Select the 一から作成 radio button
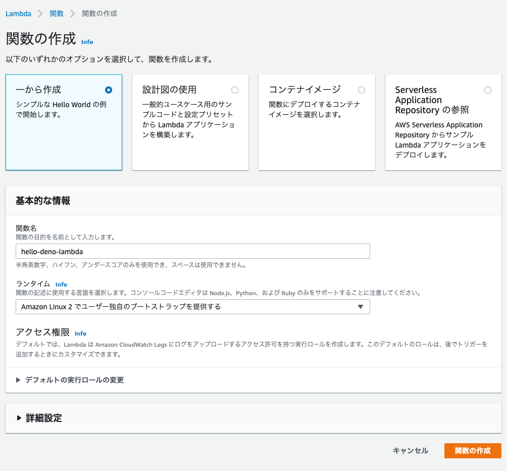Screen dimensions: 507x471 coord(109,90)
